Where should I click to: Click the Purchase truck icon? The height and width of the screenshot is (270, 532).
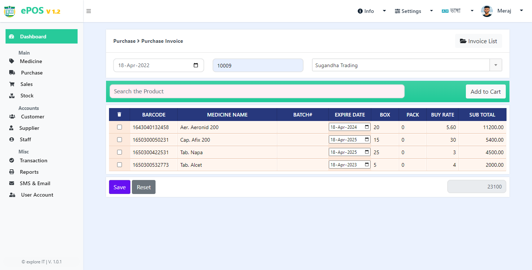tap(12, 73)
